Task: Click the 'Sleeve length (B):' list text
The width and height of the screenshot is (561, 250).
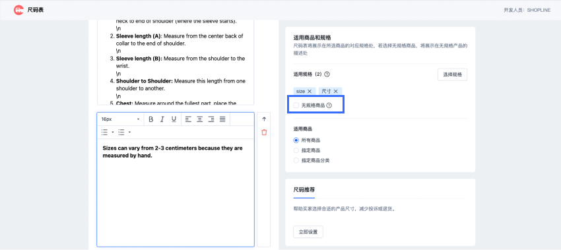Action: click(x=139, y=58)
